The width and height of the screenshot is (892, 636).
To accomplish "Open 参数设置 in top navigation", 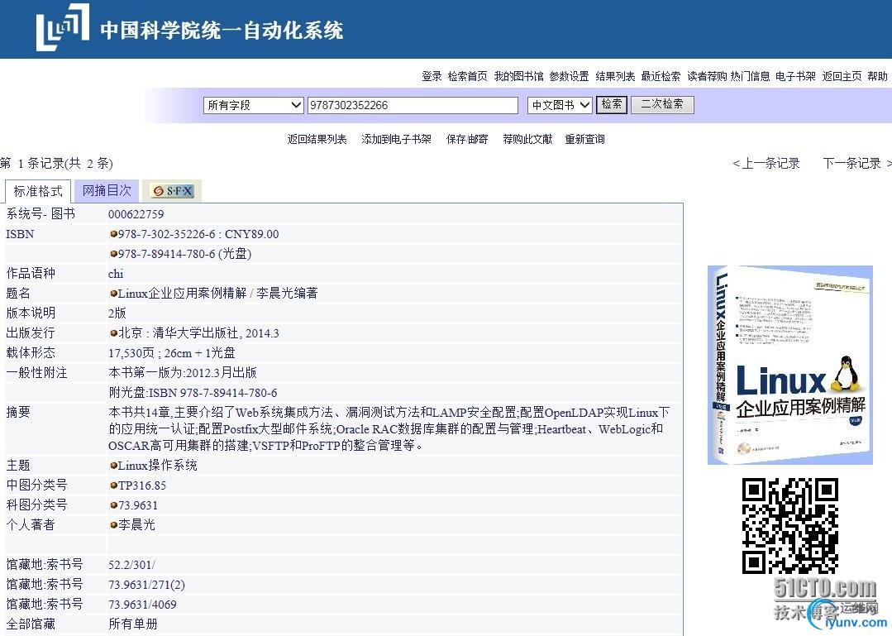I will click(x=569, y=76).
